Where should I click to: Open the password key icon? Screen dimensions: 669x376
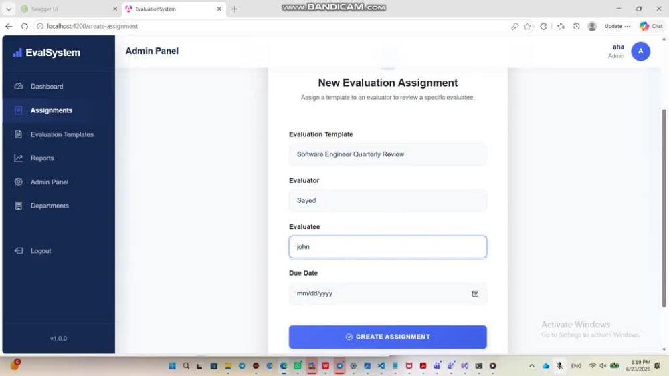point(514,27)
